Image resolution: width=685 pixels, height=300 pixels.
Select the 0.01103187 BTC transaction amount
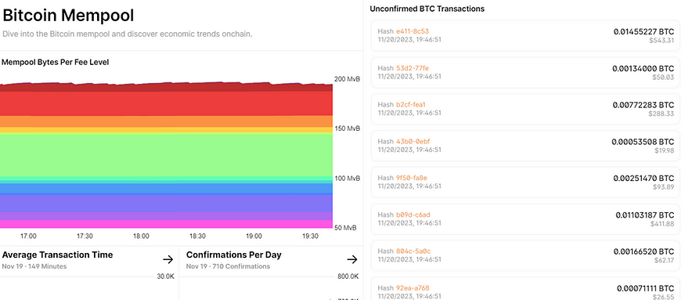point(645,215)
